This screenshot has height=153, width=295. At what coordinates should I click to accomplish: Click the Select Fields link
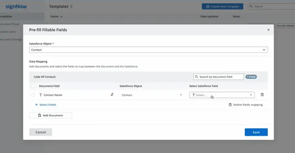click(x=48, y=104)
